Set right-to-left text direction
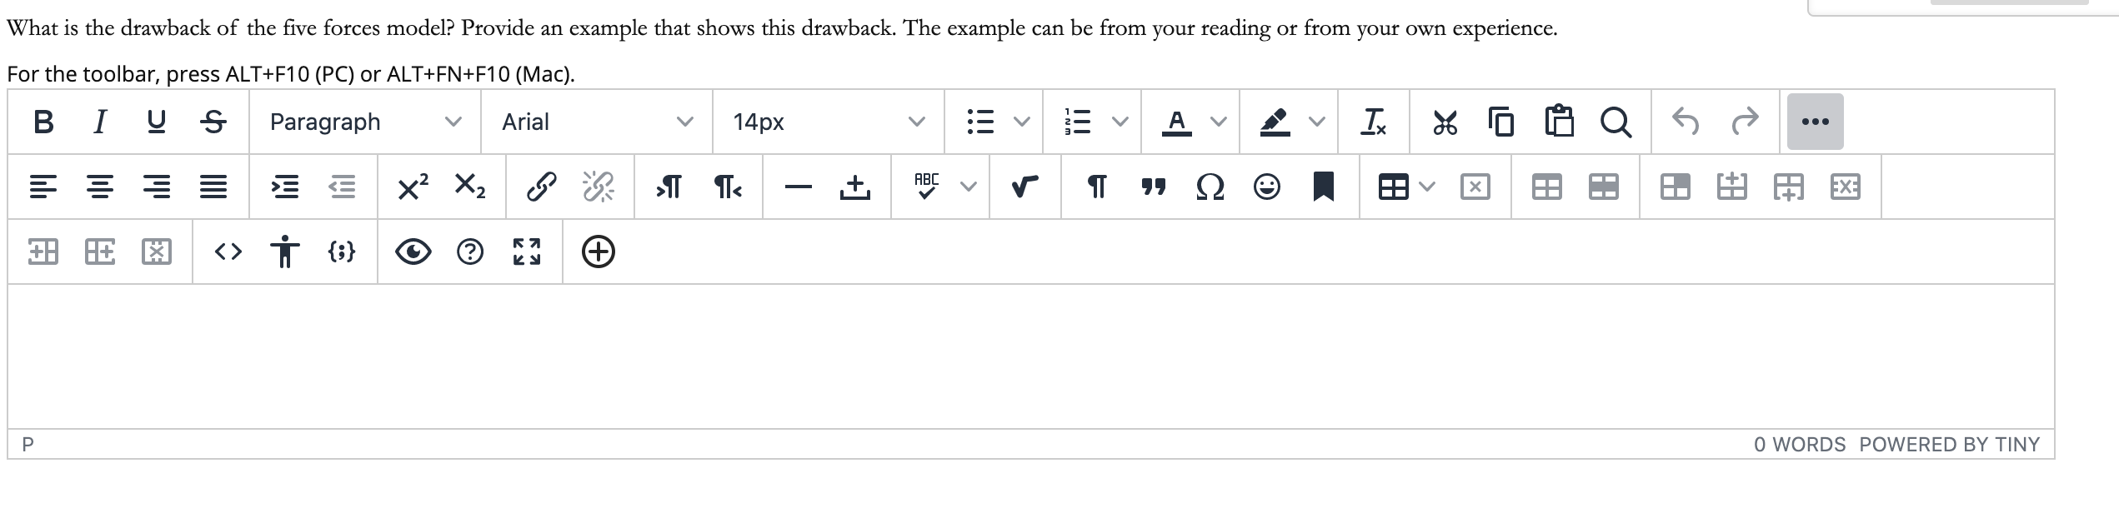The width and height of the screenshot is (2119, 518). coord(727,187)
